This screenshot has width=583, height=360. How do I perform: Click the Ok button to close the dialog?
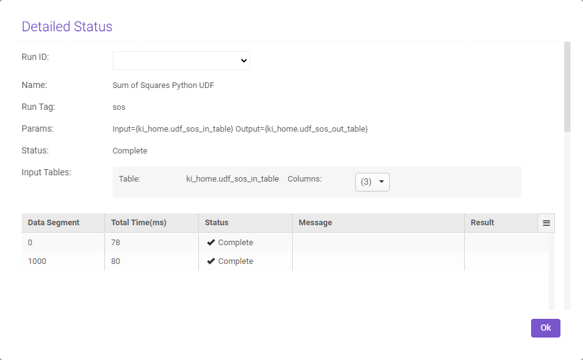click(x=545, y=328)
